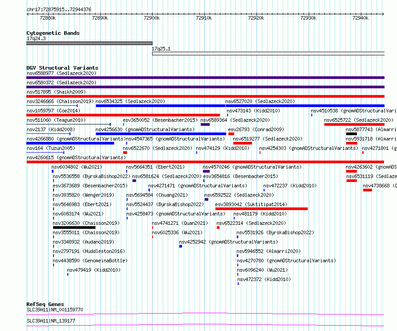This screenshot has height=331, width=397.
Task: Click nsv6083174 (Wu2021) label
Action: [x=78, y=214]
